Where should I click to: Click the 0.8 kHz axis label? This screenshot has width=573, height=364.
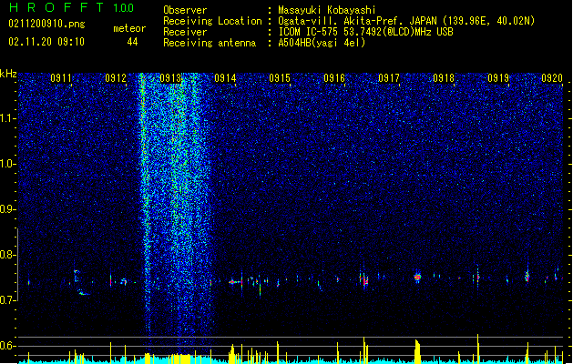[x=8, y=255]
